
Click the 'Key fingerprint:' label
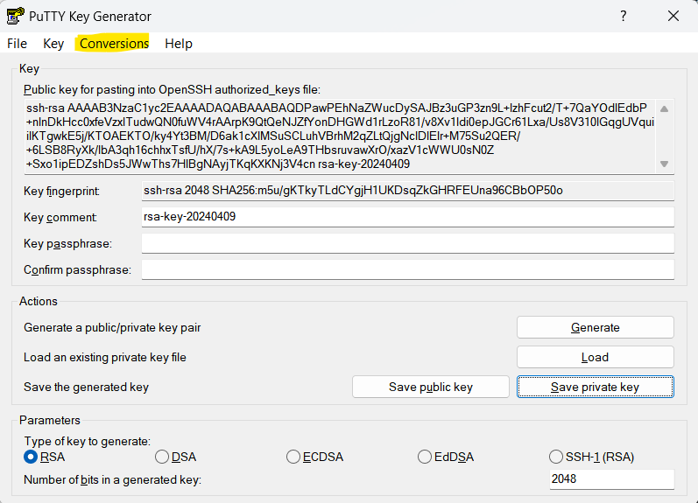61,192
